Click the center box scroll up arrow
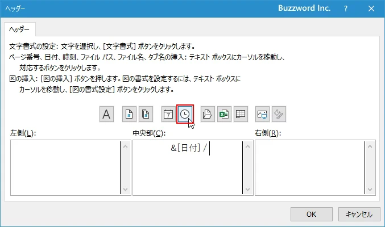The image size is (385, 227). click(248, 146)
